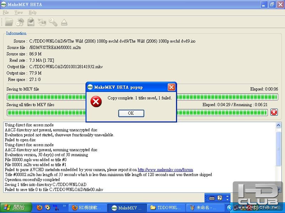
Task: Click the MakeMKV logo in the popup title bar
Action: point(90,87)
